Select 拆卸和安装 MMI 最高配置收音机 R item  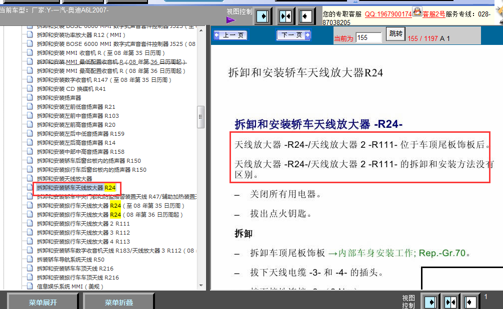click(x=111, y=71)
